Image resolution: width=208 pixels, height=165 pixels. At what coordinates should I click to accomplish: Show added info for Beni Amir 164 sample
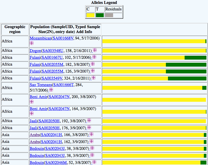pos(31,113)
